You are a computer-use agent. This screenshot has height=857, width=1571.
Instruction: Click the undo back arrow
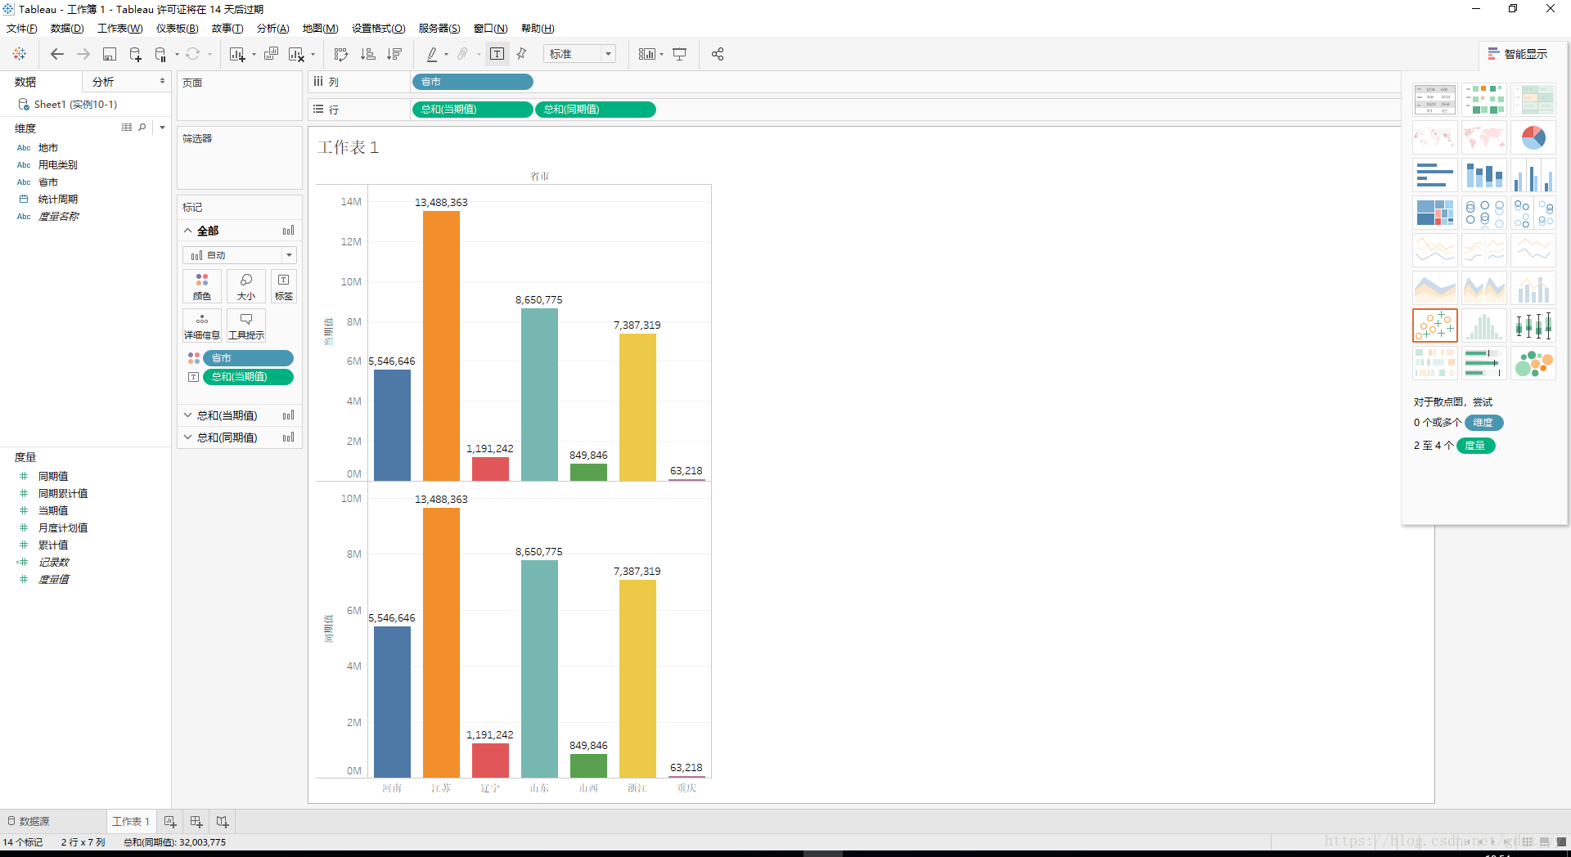[57, 54]
